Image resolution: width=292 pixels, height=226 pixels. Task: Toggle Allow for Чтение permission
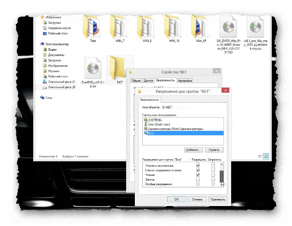(x=198, y=175)
